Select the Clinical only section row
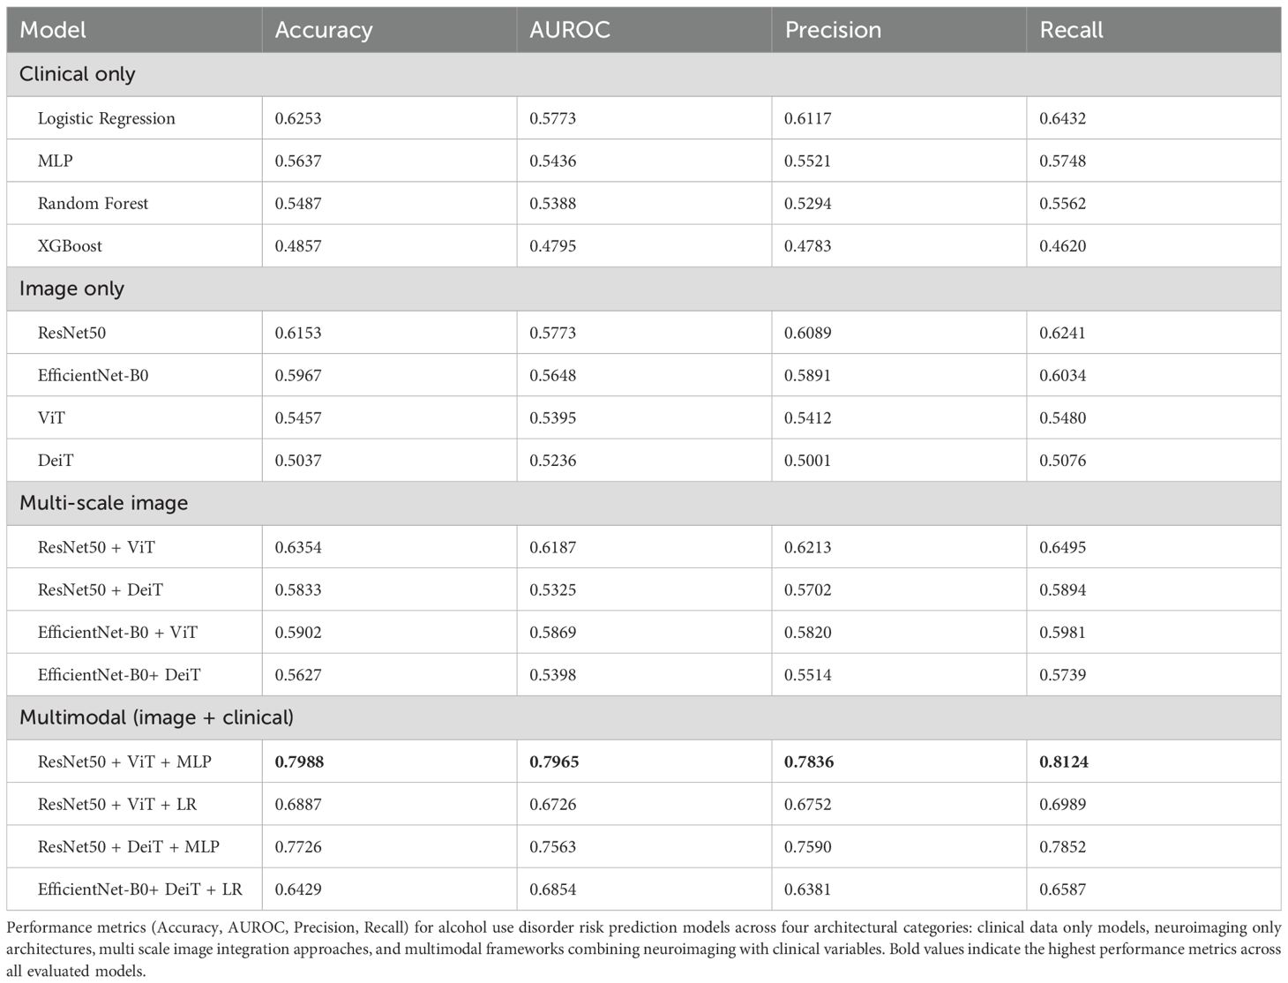This screenshot has width=1288, height=983. [78, 74]
